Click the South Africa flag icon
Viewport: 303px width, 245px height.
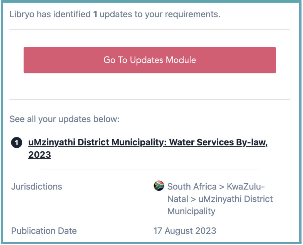pyautogui.click(x=159, y=186)
